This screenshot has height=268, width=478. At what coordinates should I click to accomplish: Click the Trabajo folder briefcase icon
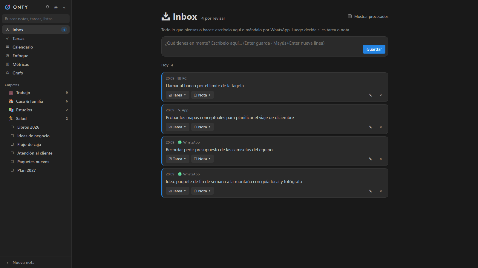pyautogui.click(x=11, y=93)
